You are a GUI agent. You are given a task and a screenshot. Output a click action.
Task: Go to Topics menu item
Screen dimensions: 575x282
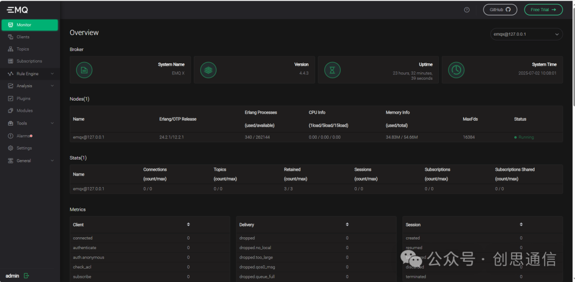pyautogui.click(x=30, y=49)
